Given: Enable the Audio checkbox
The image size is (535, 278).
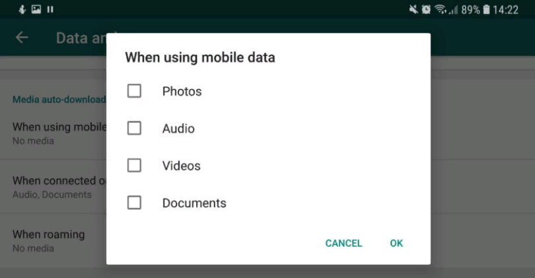Looking at the screenshot, I should point(134,128).
